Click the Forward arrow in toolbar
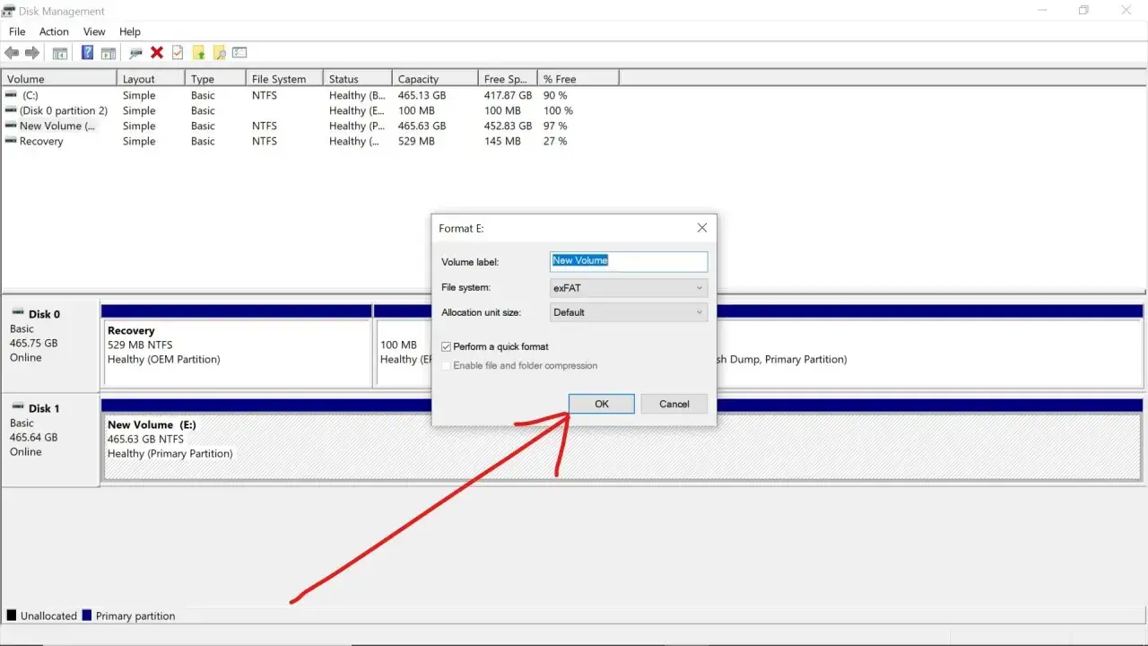Image resolution: width=1148 pixels, height=646 pixels. point(32,53)
